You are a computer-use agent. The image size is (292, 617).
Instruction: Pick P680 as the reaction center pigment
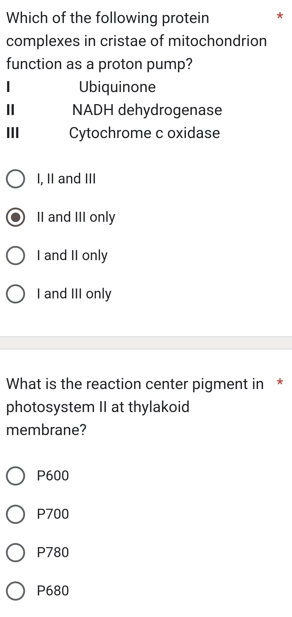click(15, 590)
